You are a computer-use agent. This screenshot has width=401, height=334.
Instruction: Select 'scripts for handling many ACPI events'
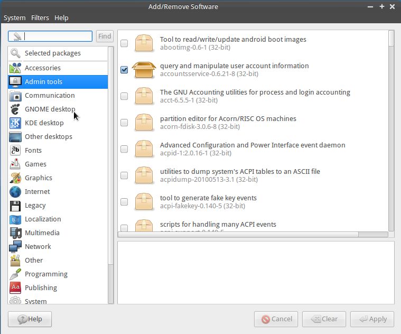[218, 224]
